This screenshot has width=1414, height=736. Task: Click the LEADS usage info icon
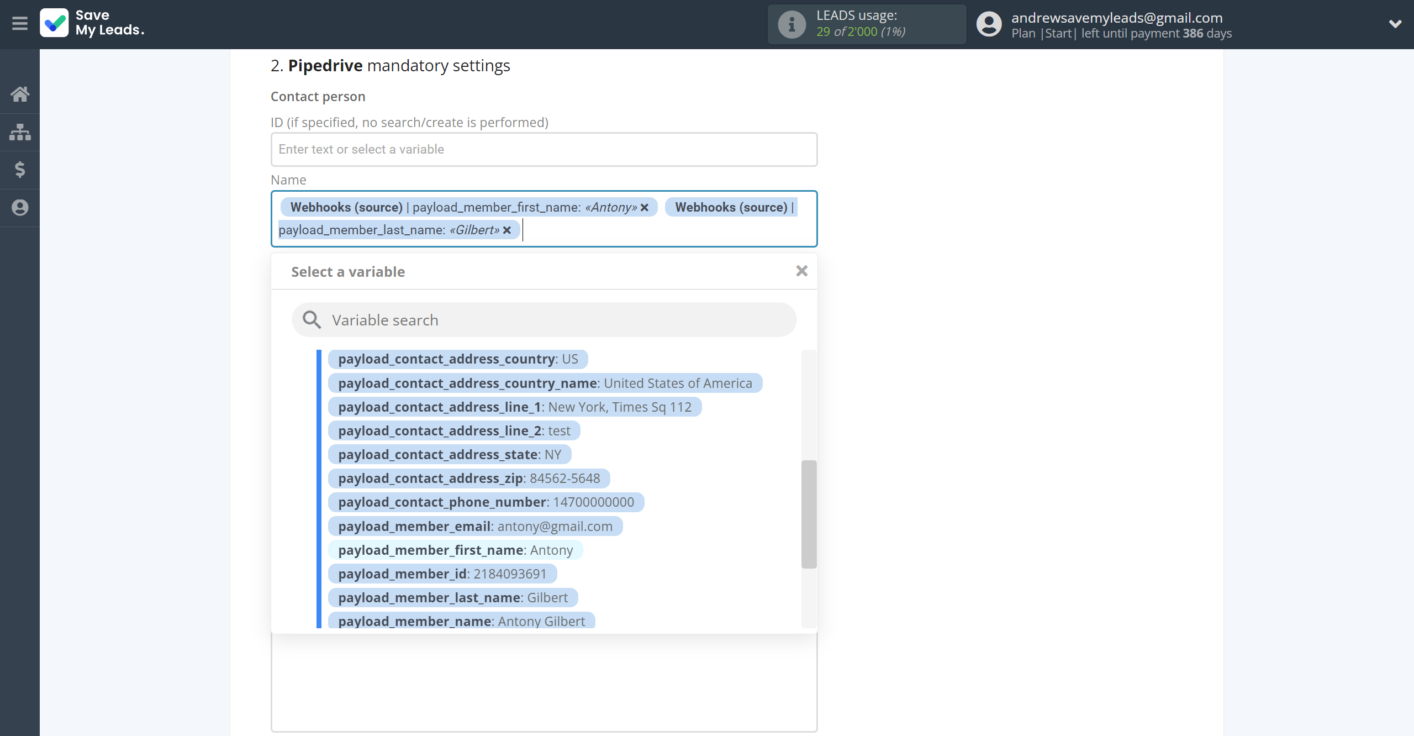click(792, 24)
